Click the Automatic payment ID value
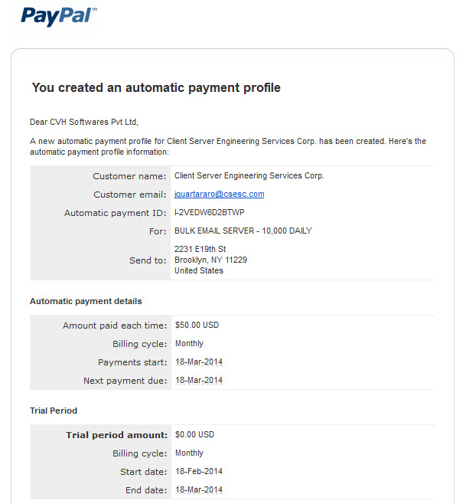This screenshot has width=466, height=504. [210, 212]
